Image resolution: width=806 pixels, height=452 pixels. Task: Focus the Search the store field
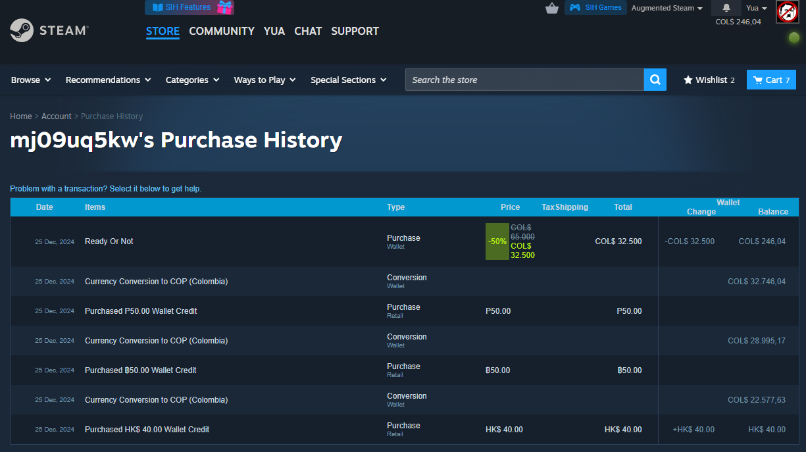(524, 80)
